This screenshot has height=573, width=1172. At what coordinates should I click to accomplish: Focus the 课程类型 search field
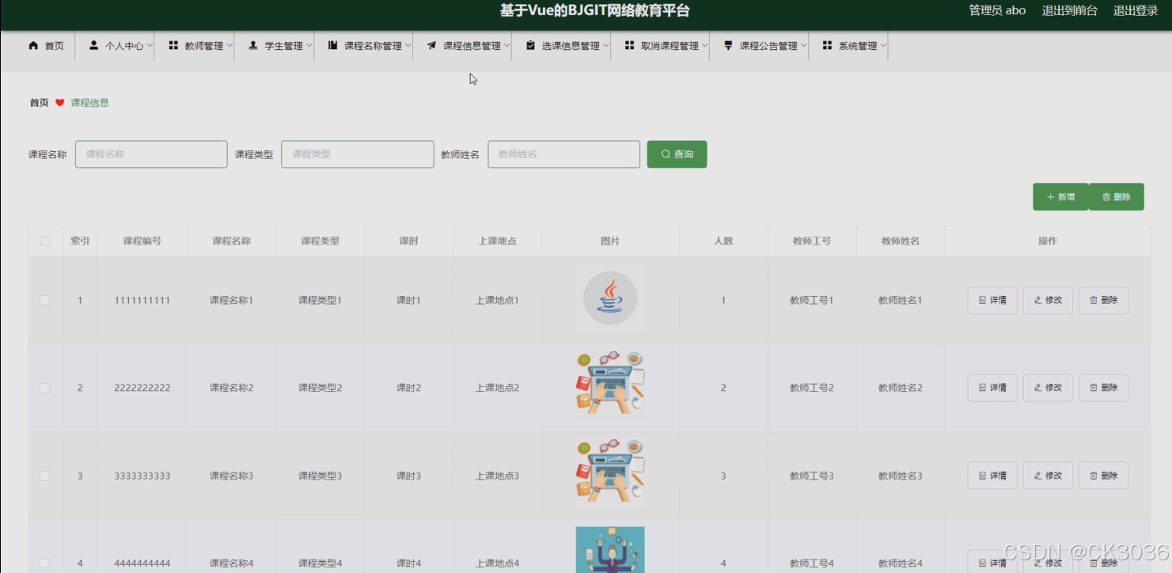point(358,154)
